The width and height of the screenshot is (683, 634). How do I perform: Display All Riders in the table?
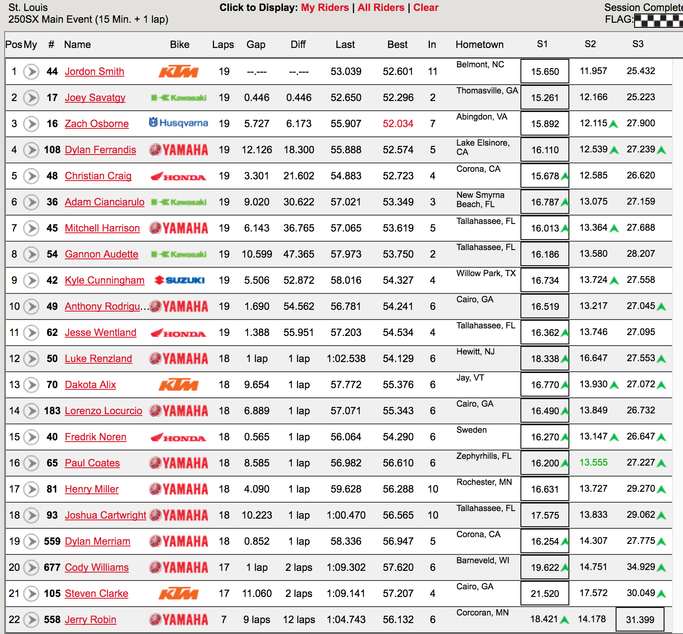(381, 8)
